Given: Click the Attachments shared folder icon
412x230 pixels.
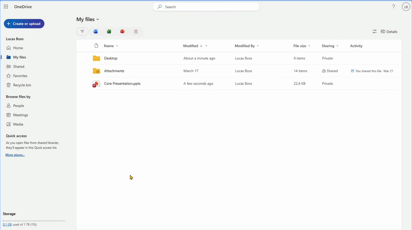Looking at the screenshot, I should [96, 71].
